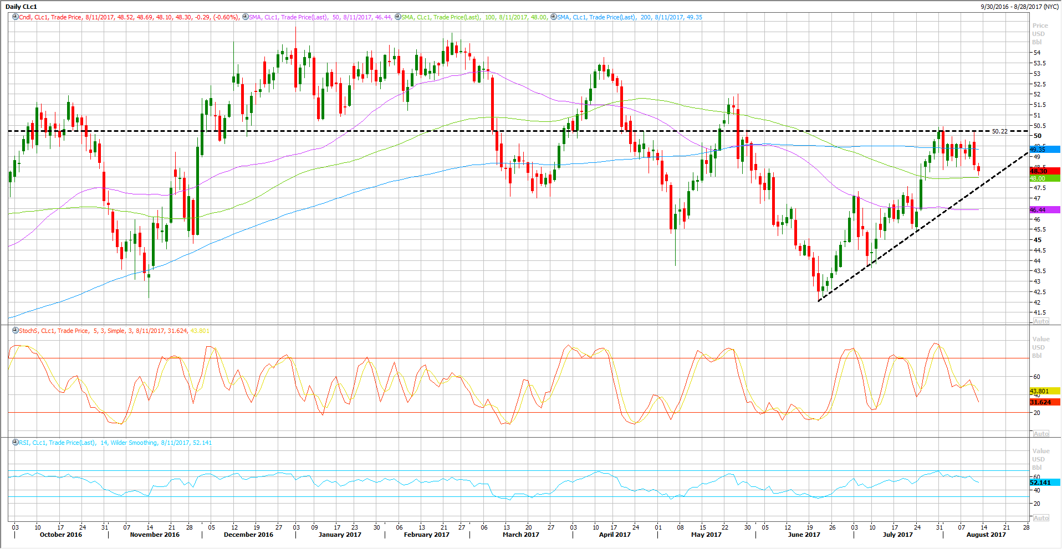
Task: Click the purple 46.44 SMA 50 value tag
Action: (x=1044, y=210)
